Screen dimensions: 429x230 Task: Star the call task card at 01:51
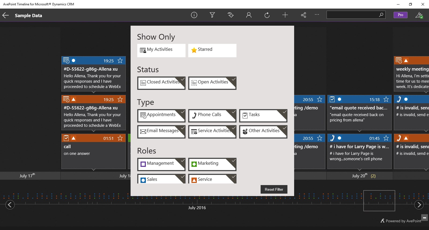coord(120,138)
